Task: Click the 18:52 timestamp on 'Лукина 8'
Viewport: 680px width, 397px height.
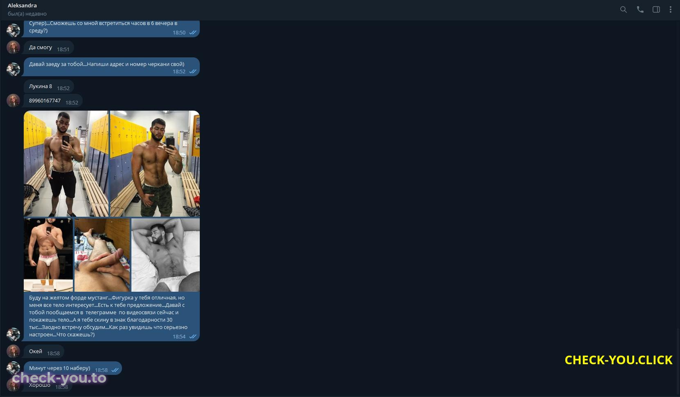Action: pos(63,88)
